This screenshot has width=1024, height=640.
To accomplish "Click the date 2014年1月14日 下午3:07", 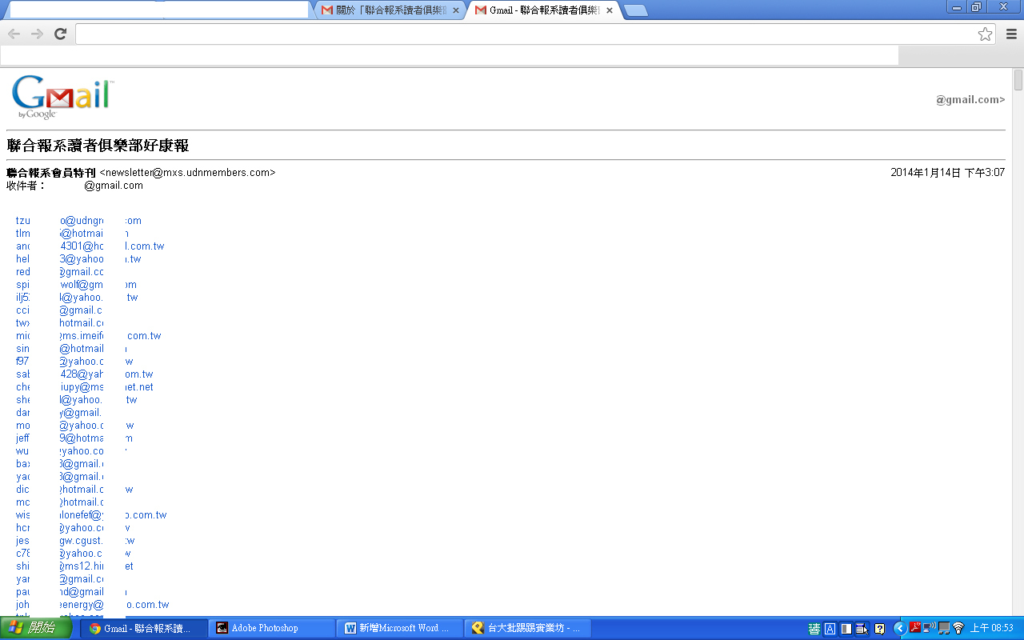I will (x=947, y=172).
